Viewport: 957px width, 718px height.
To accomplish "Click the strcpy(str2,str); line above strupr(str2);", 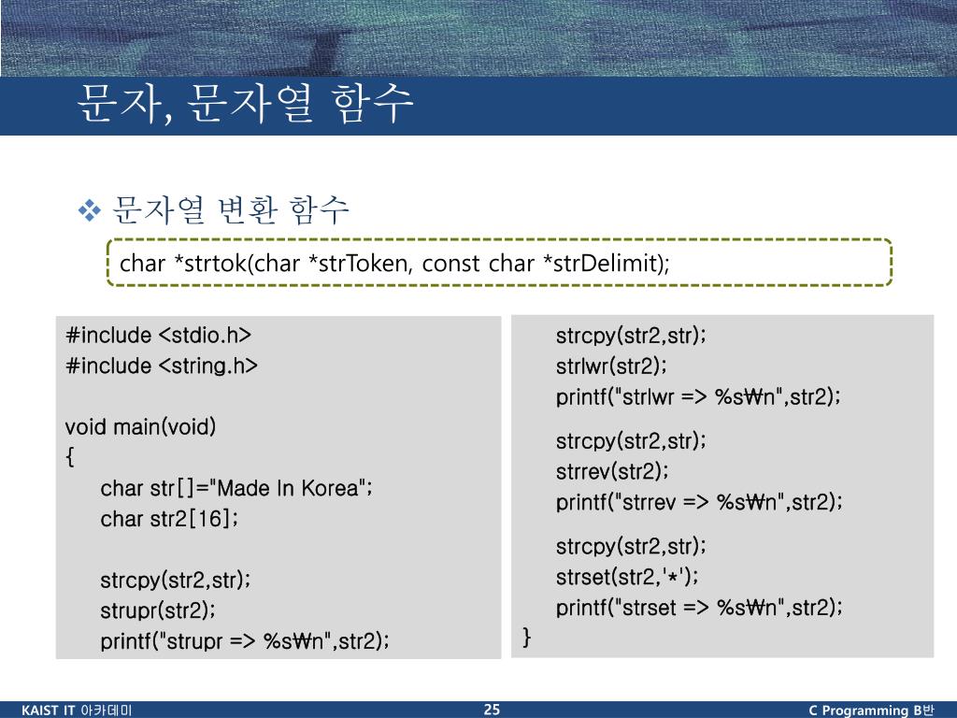I will [x=175, y=580].
